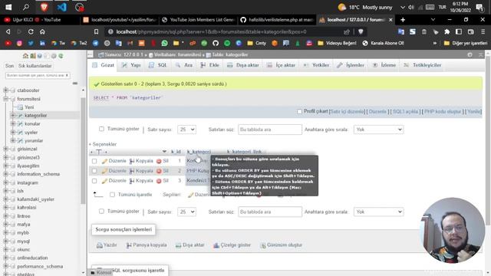The height and width of the screenshot is (276, 491).
Task: Bookmark this page icon
Action: (96, 31)
